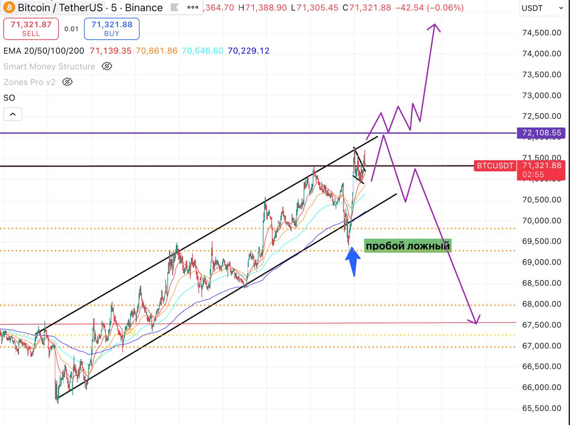Click the flag icon beside Binance
This screenshot has height=425, width=570.
[x=175, y=8]
